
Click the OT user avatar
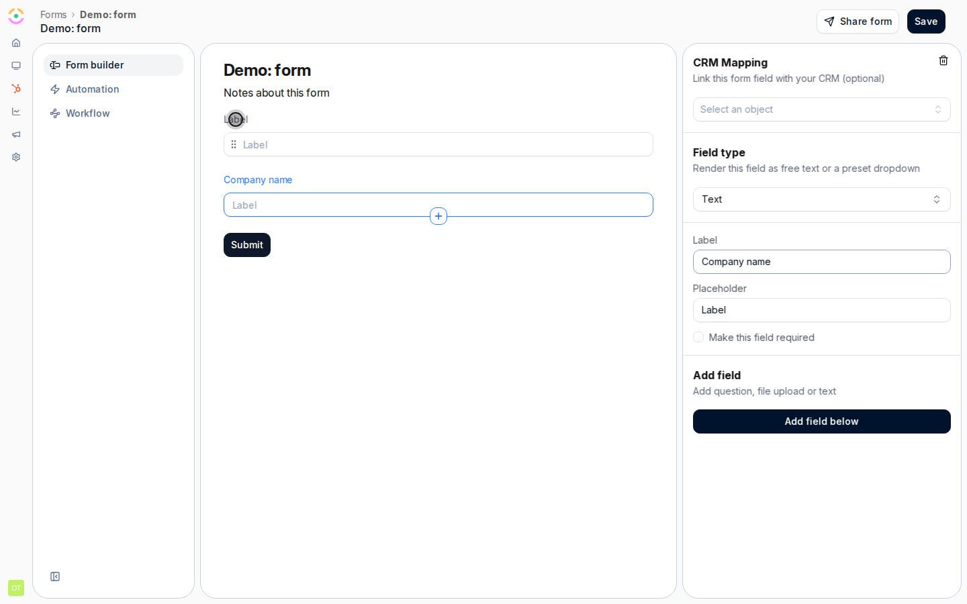[16, 588]
